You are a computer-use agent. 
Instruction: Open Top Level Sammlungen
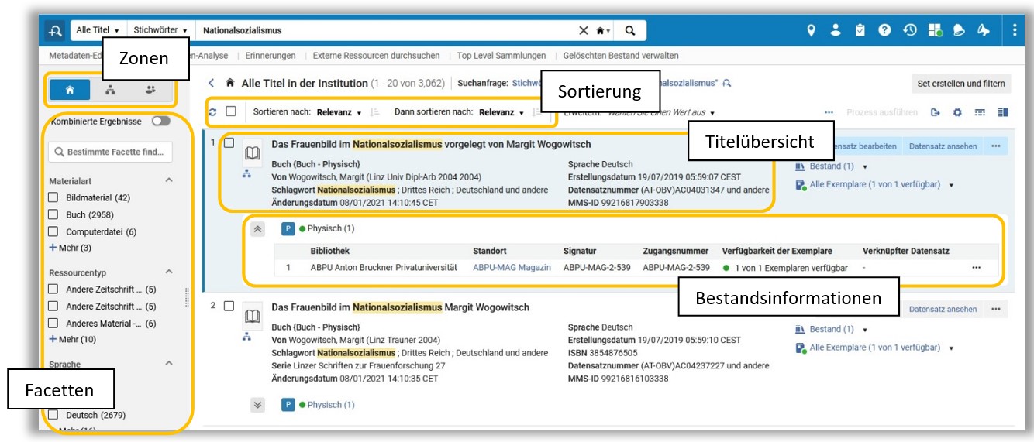[501, 56]
